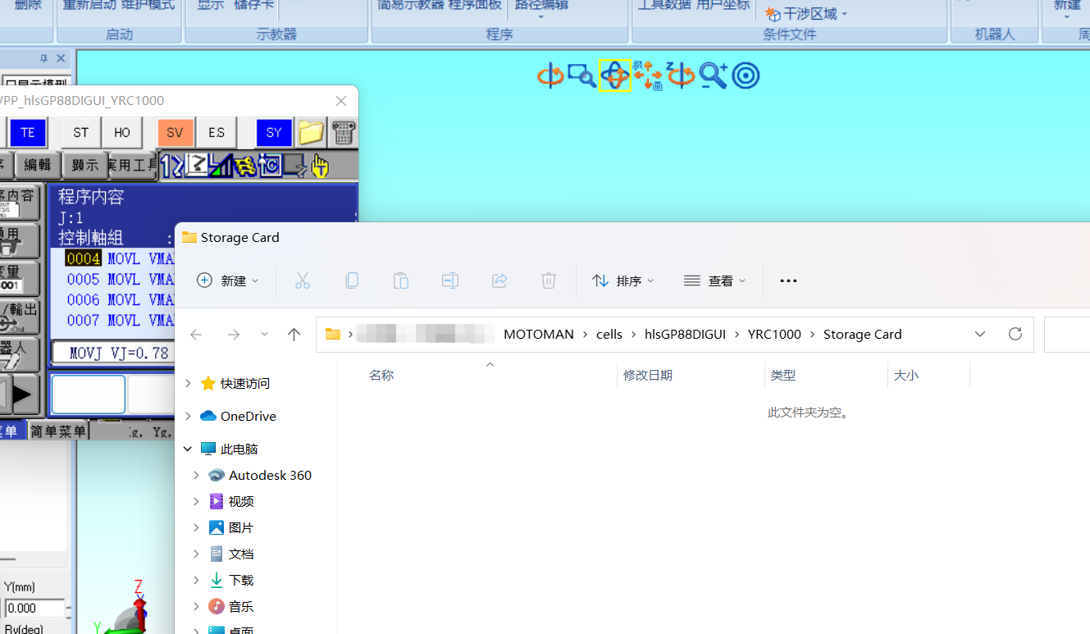Click the concentric circles target view icon
This screenshot has width=1090, height=634.
pos(746,75)
